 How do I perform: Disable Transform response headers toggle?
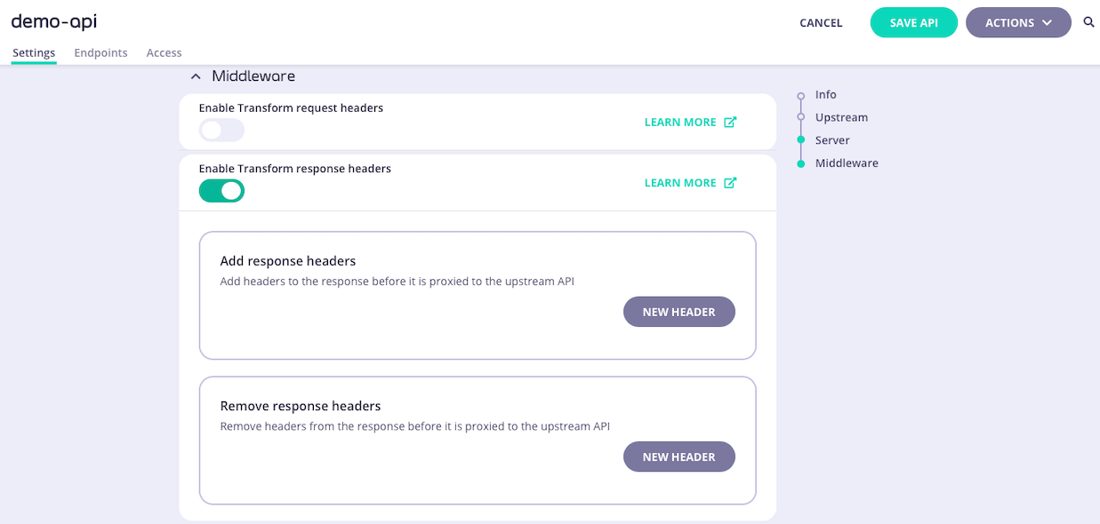point(221,191)
